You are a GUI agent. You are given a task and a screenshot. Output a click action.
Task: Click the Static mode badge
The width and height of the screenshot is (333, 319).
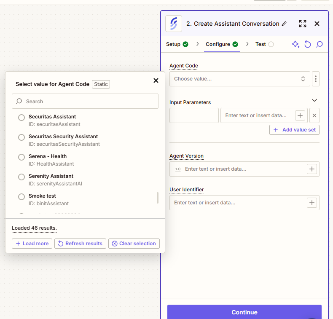coord(101,84)
